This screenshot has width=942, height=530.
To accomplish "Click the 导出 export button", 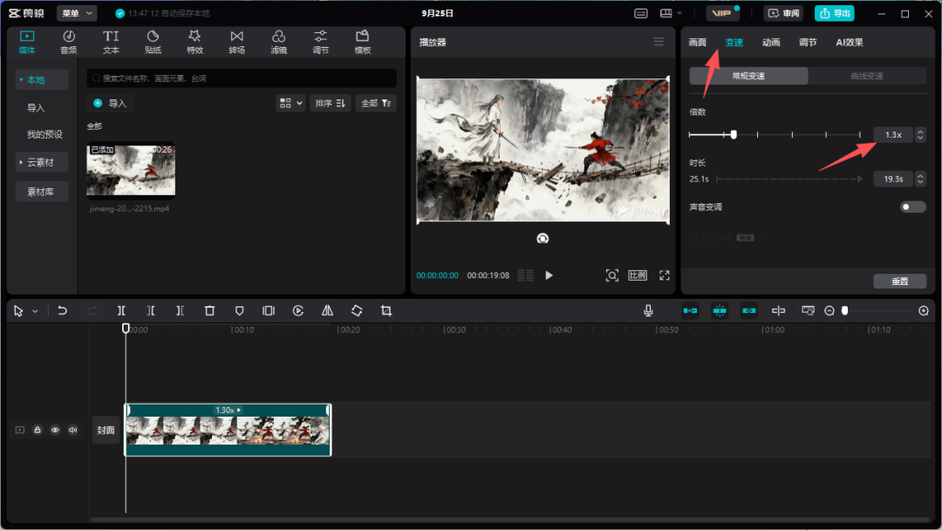I will coord(835,13).
